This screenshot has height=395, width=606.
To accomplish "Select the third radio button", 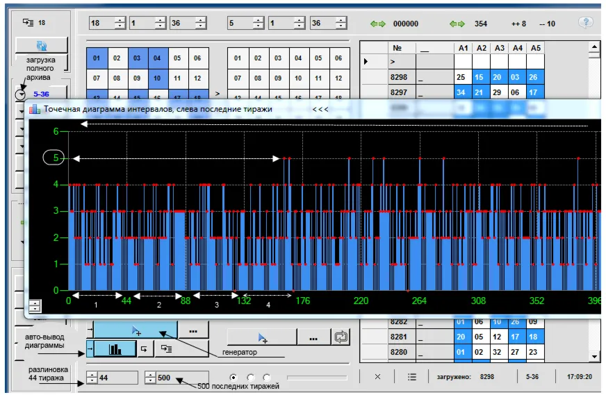I will click(267, 377).
